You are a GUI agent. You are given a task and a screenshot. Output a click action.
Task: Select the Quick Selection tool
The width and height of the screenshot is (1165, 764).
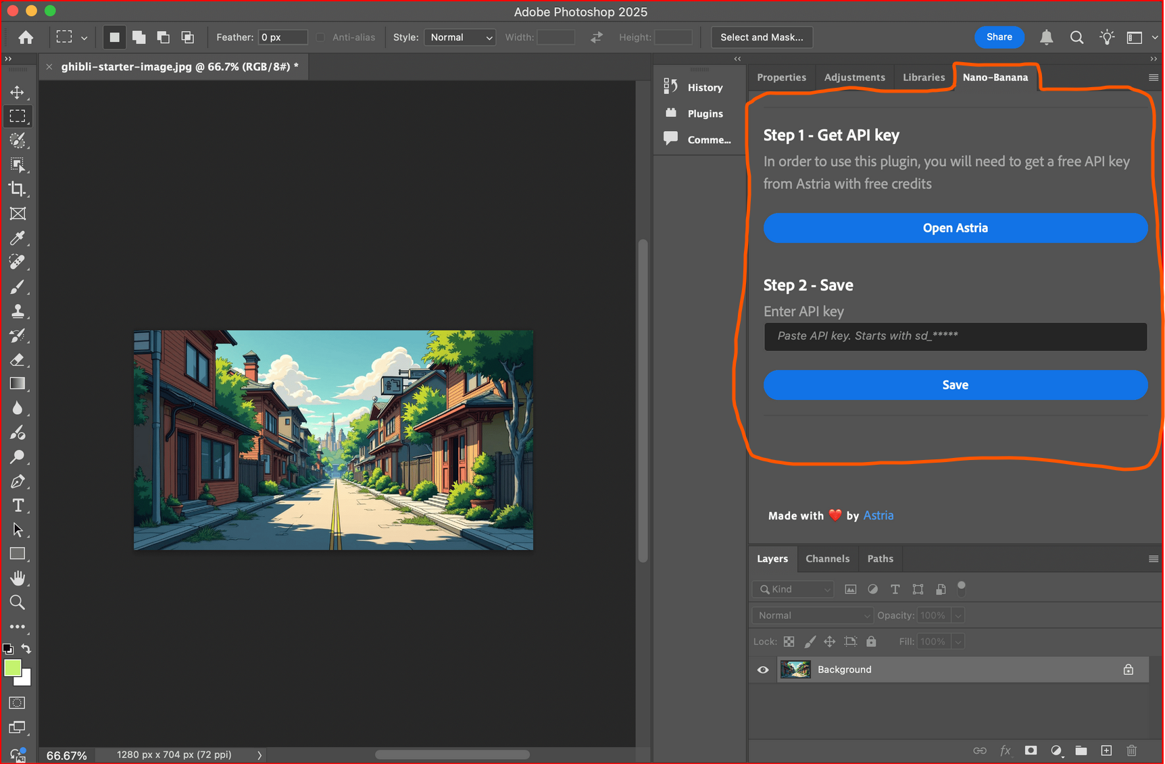(18, 141)
